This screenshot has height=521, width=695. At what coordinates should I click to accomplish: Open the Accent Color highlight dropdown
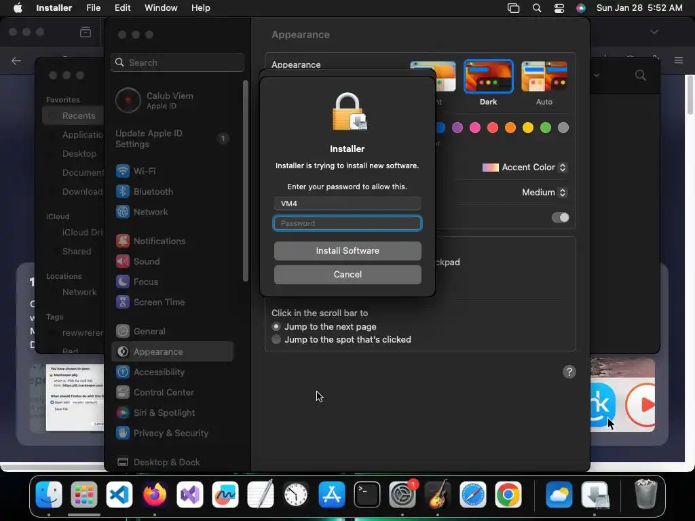pos(525,168)
